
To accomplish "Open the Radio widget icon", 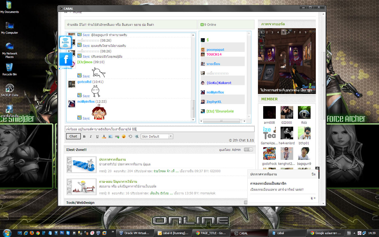I will point(66,42).
